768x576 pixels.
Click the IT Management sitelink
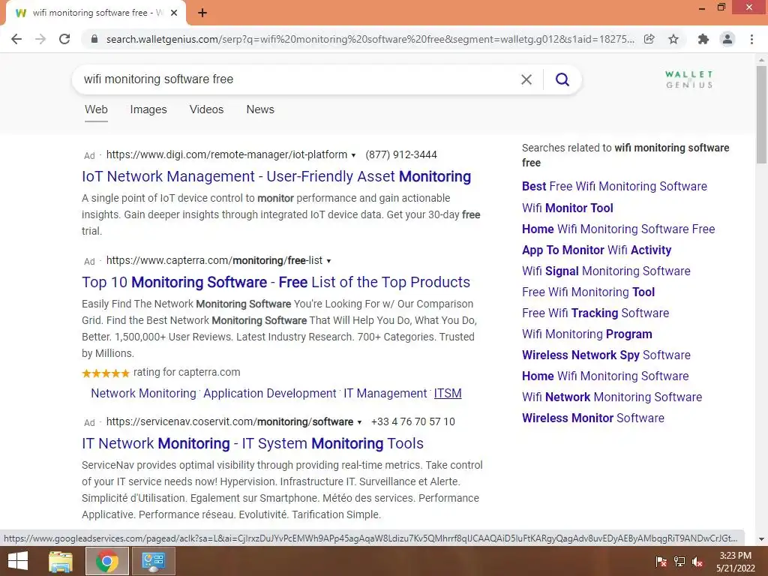coord(385,393)
